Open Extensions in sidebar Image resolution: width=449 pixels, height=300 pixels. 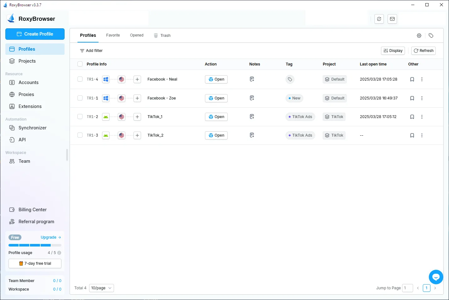35,106
